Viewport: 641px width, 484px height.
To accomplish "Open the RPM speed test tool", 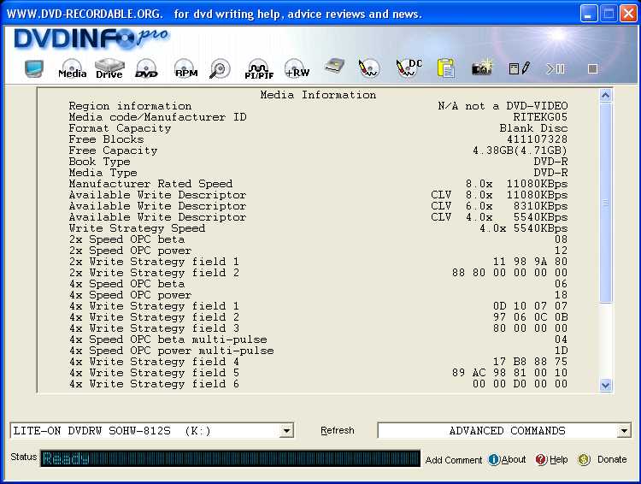I will click(x=186, y=68).
